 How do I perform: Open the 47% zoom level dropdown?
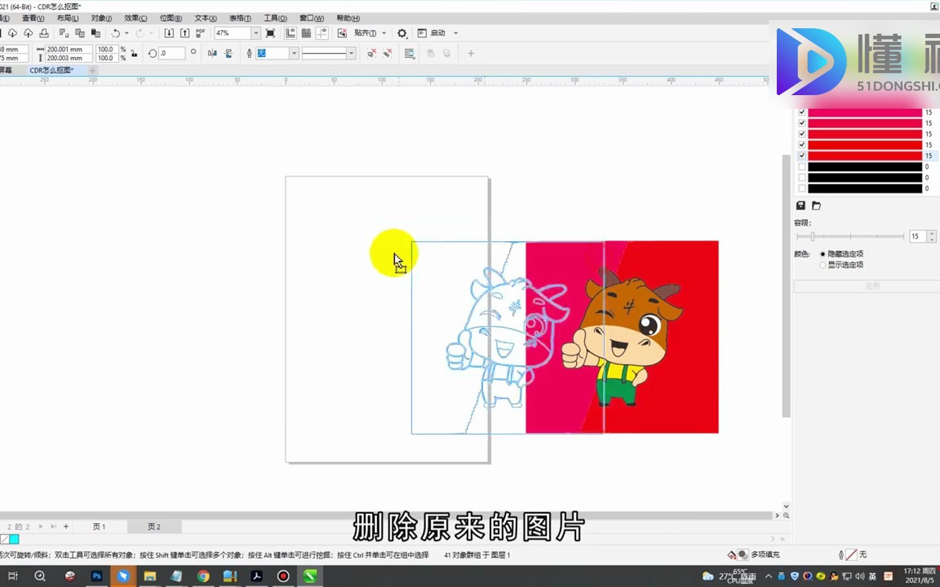tap(256, 33)
